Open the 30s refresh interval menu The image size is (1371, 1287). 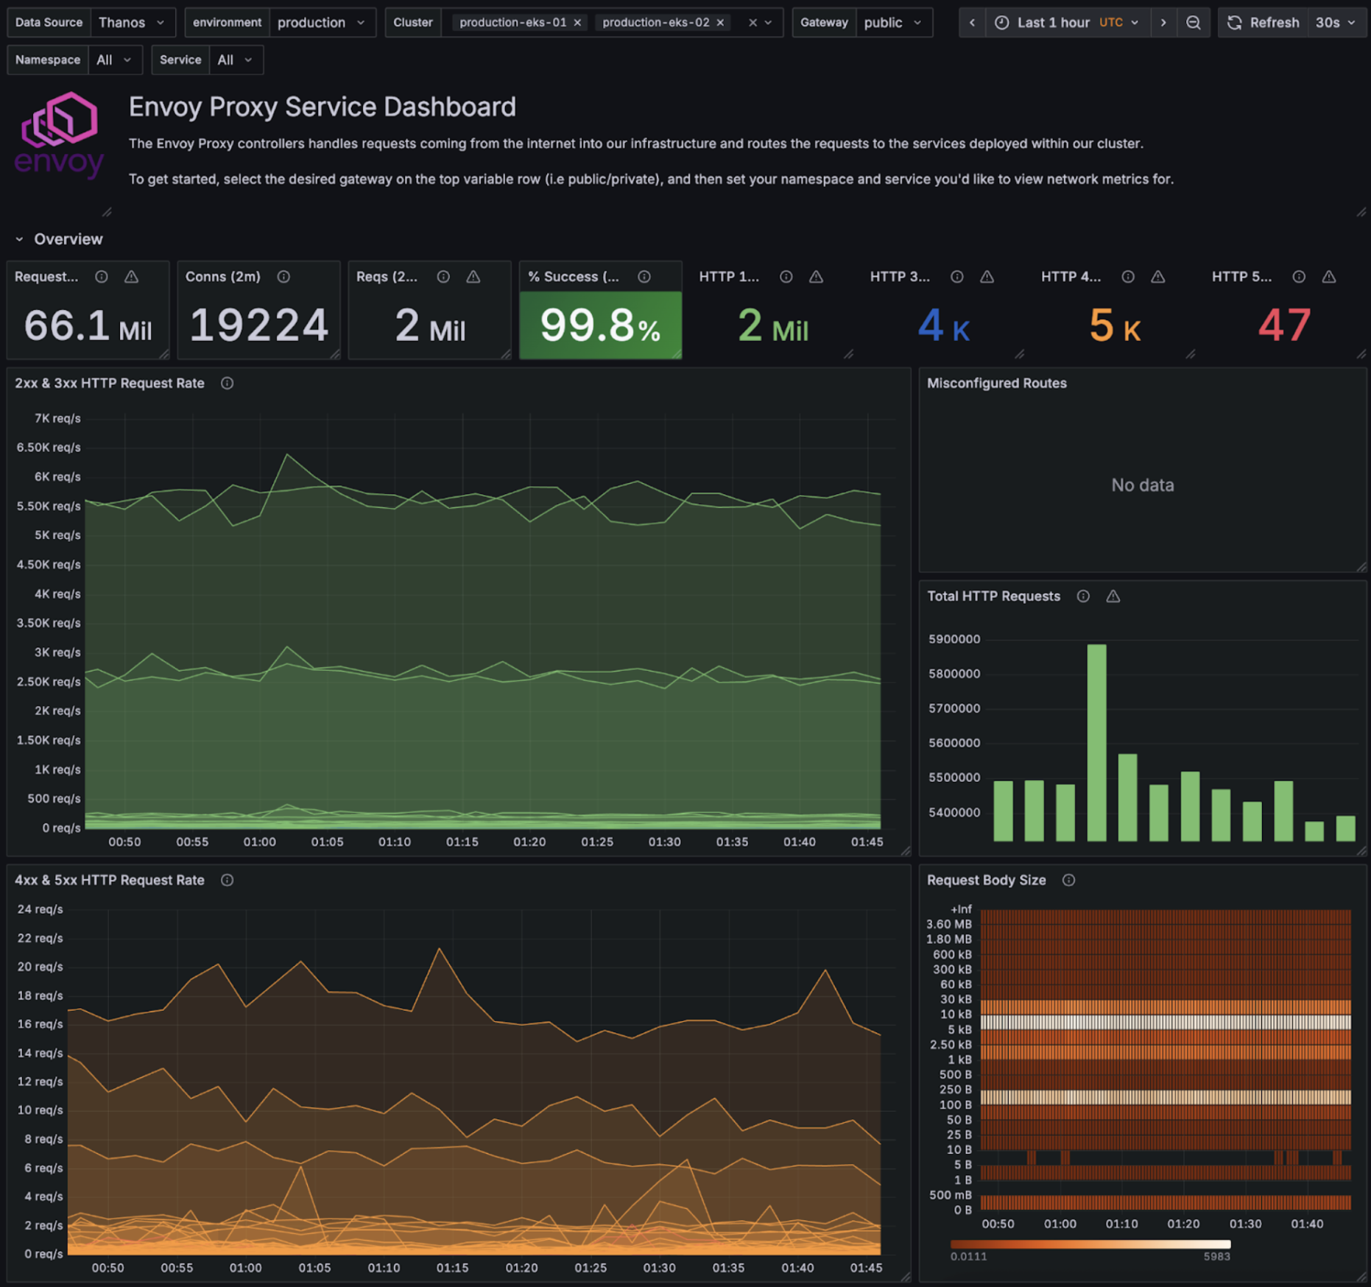[x=1335, y=23]
